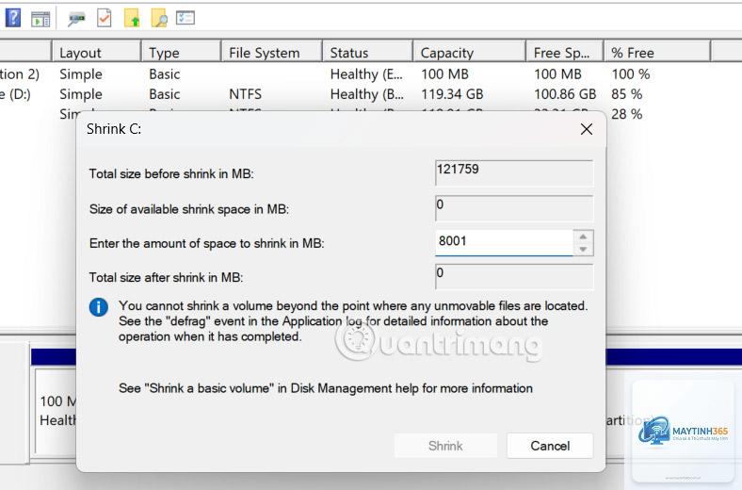
Task: Sort volumes by the % Free column
Action: pos(657,52)
